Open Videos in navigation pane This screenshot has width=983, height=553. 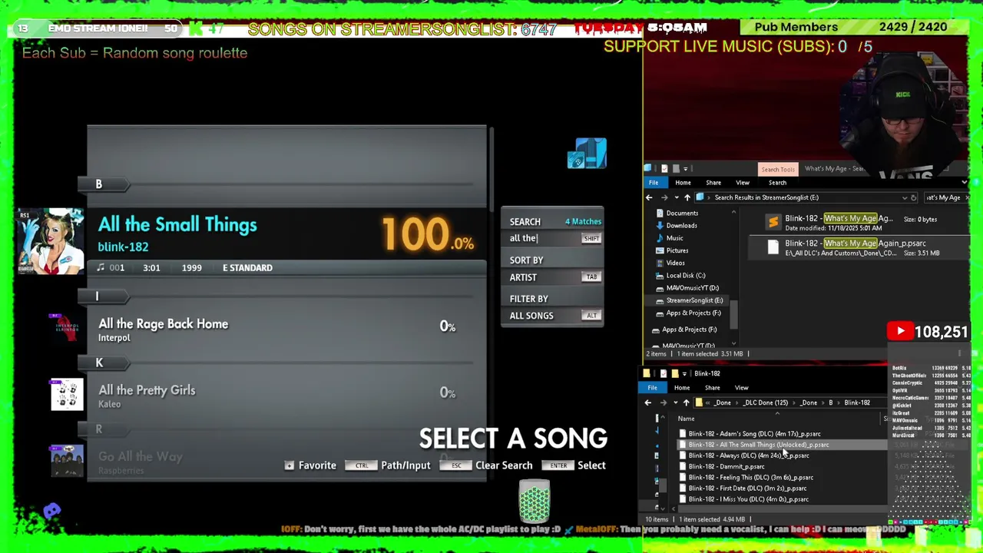(x=675, y=263)
